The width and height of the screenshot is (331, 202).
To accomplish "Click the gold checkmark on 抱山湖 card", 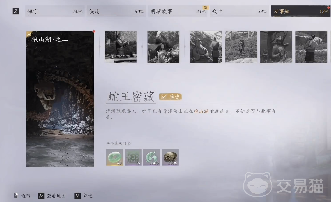I will [29, 34].
